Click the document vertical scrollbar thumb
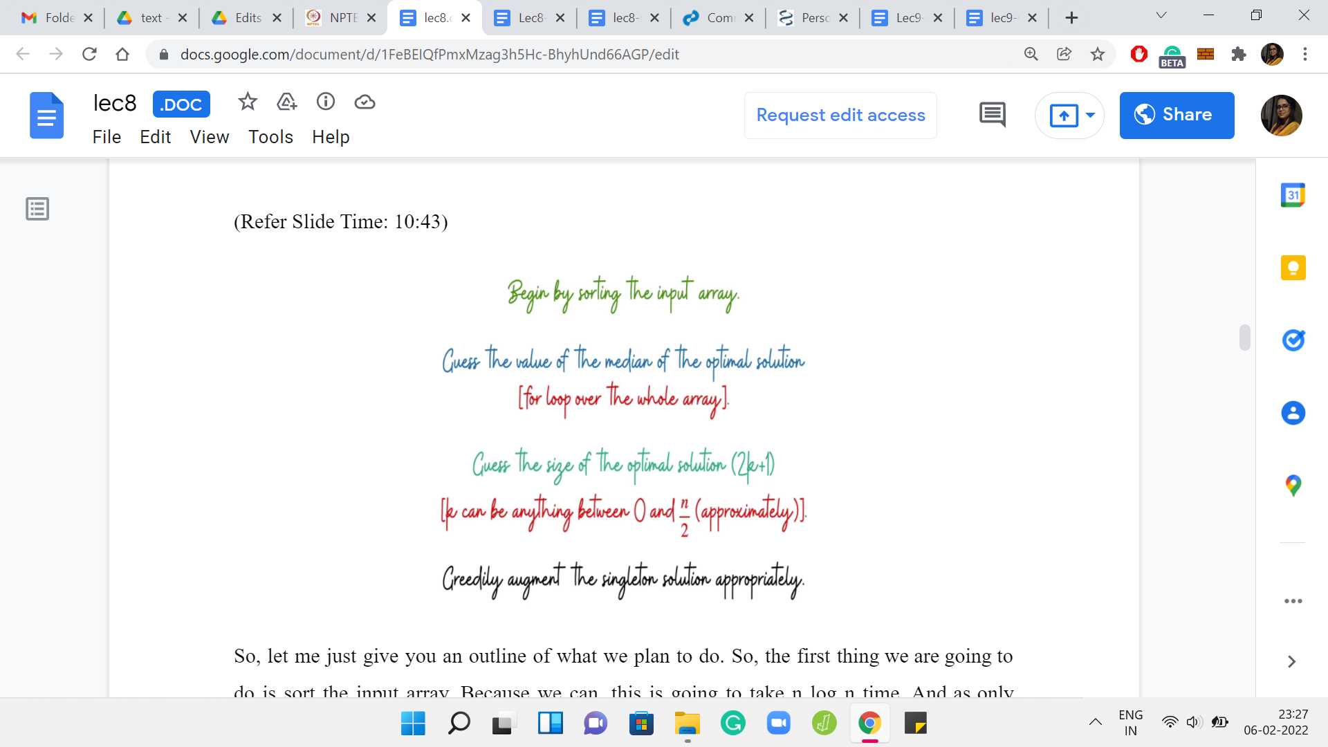The image size is (1328, 747). [1244, 338]
